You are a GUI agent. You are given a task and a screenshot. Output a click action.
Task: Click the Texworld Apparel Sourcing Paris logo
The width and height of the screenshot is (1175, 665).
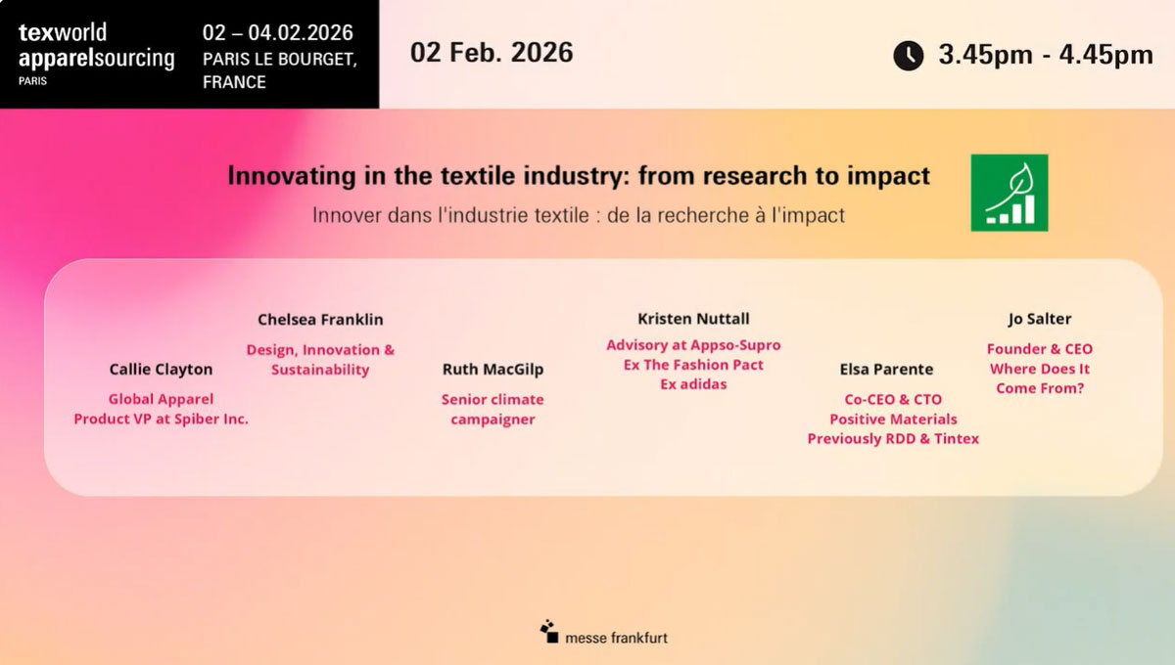(x=96, y=53)
